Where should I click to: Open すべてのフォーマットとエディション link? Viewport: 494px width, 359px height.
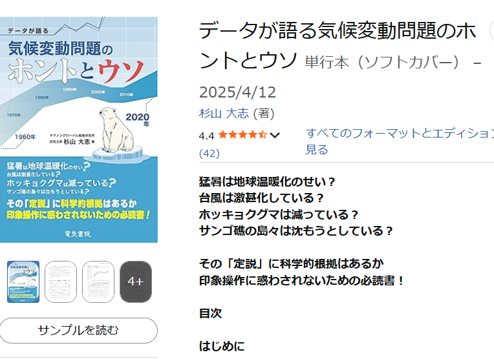[400, 133]
